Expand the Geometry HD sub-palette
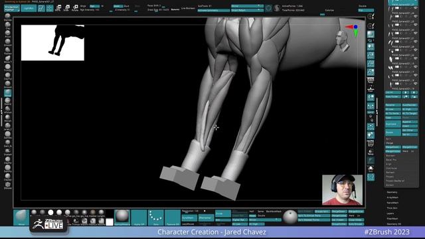 coord(394,224)
